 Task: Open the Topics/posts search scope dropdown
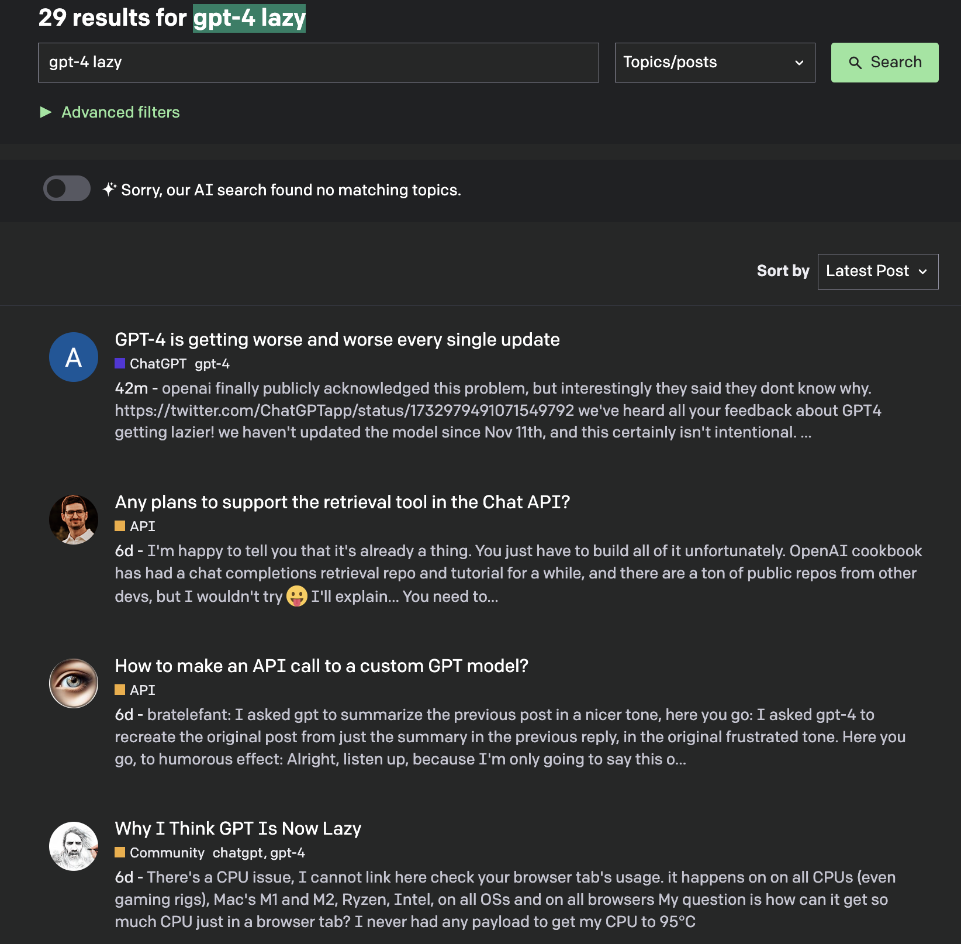(x=714, y=62)
